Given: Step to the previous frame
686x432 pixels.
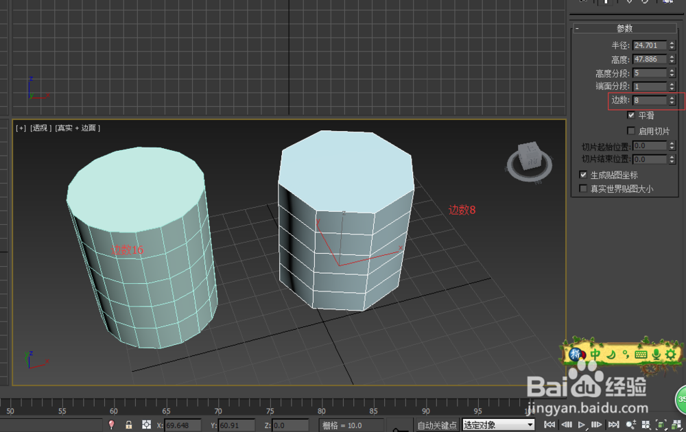Looking at the screenshot, I should coord(567,424).
